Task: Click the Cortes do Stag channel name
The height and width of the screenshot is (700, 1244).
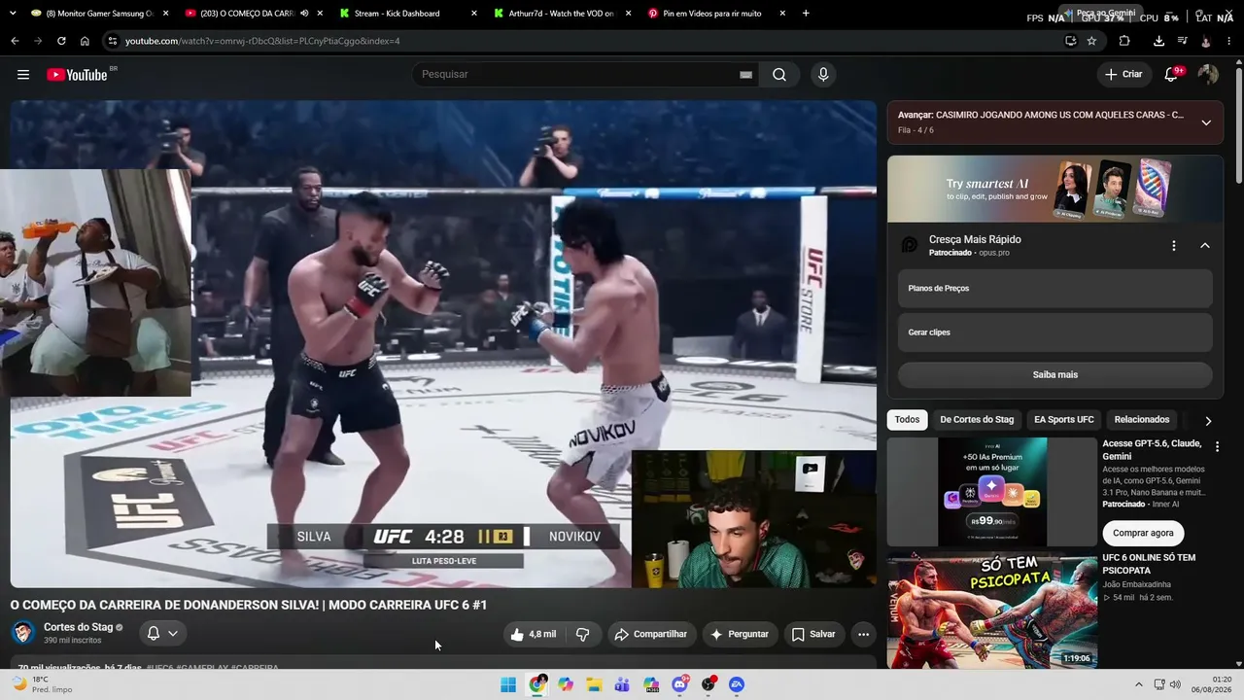Action: 78,627
